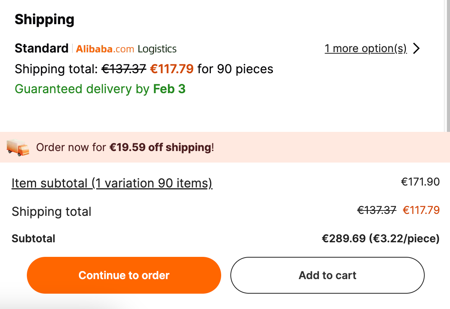
Task: Click the 'for 90 pieces' shipping text
Action: coord(235,69)
